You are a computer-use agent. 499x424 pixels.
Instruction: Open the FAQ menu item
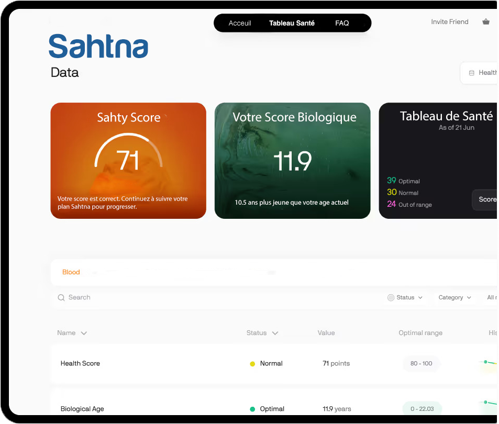pyautogui.click(x=342, y=23)
